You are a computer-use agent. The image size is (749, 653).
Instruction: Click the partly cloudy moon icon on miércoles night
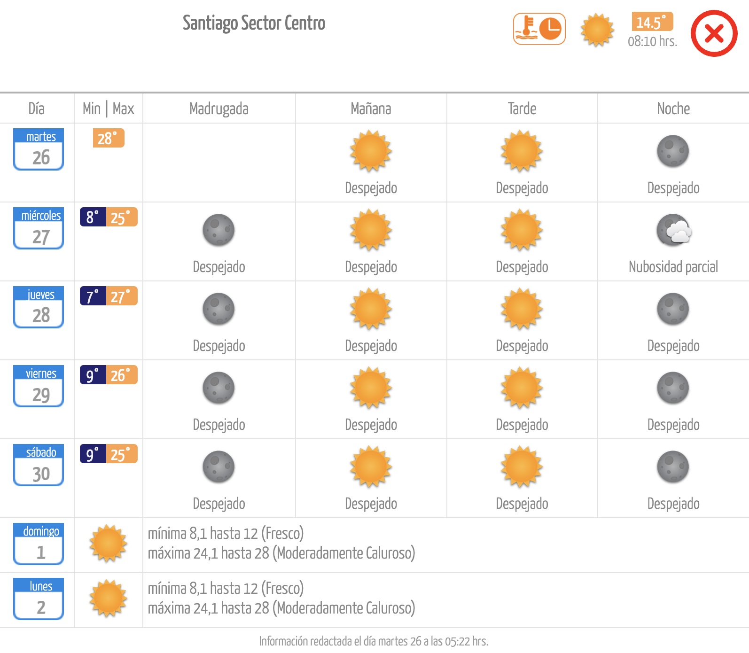pos(674,230)
